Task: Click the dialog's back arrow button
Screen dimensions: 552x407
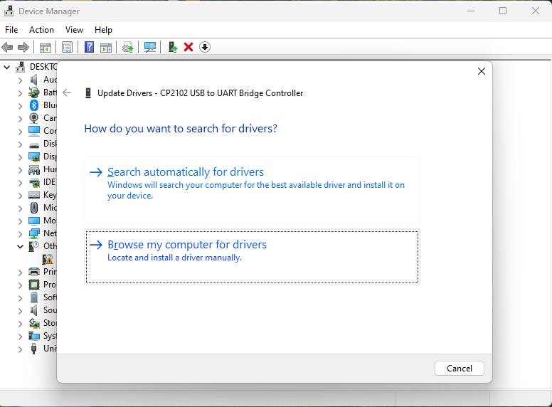Action: (67, 93)
